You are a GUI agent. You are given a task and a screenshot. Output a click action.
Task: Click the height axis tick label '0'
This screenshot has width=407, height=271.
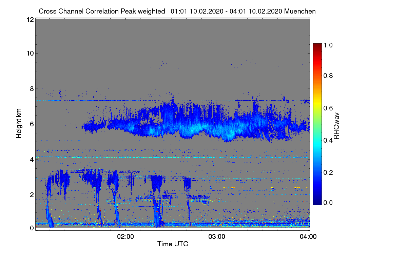32,228
